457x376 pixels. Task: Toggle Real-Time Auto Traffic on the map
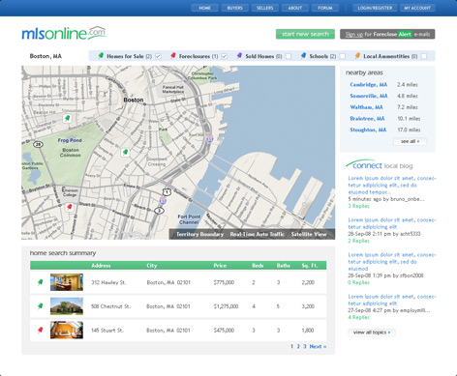[x=258, y=234]
